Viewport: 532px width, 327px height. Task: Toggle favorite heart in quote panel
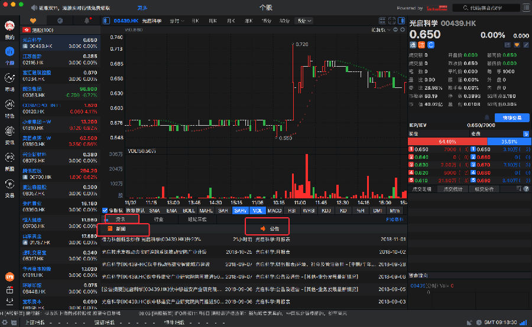pos(517,45)
